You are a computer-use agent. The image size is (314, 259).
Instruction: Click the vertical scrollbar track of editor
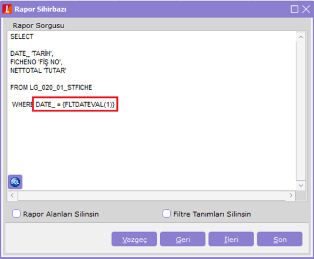[x=301, y=112]
